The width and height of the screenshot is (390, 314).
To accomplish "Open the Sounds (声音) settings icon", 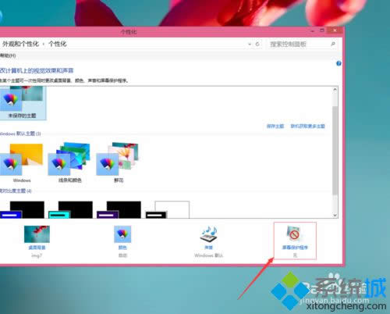I will (x=209, y=234).
